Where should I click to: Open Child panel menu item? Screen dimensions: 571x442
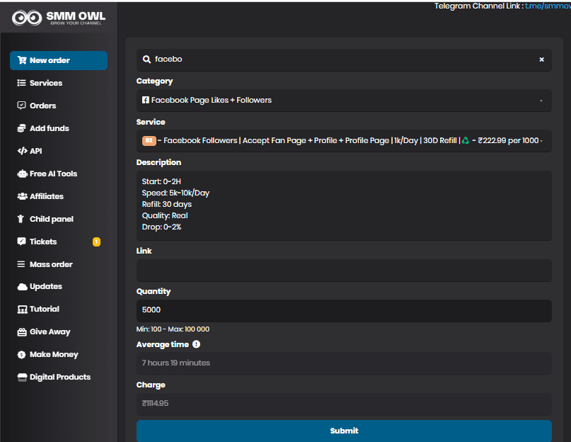pos(51,219)
